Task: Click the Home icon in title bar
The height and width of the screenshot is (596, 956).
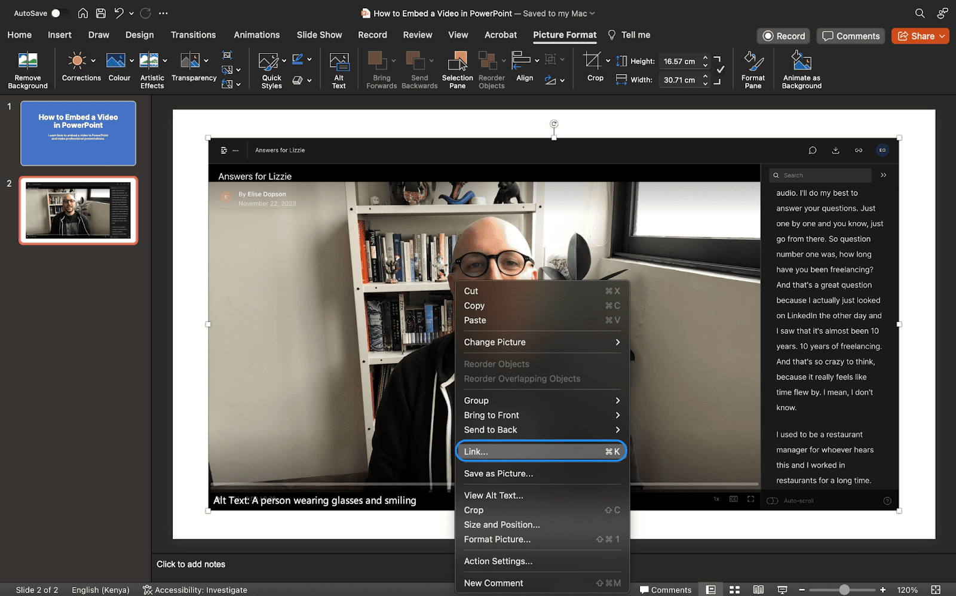Action: coord(83,13)
